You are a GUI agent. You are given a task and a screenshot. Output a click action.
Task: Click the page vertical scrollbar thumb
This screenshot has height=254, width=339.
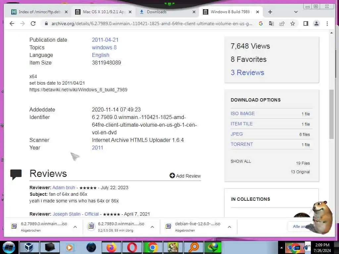pos(331,114)
